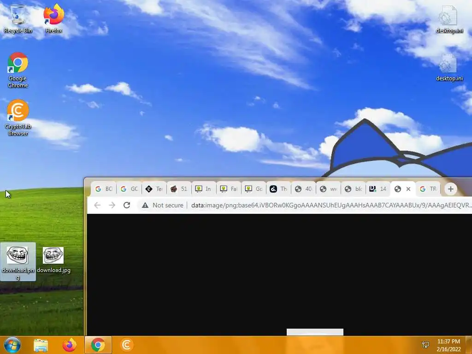472x354 pixels.
Task: Select the Google Chrome desktop shortcut
Action: (x=18, y=70)
